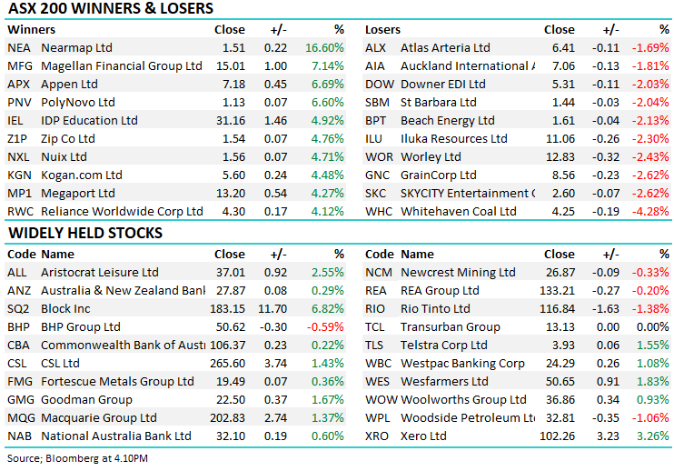
Task: Click the BHP Group Ltd name
Action: [81, 327]
